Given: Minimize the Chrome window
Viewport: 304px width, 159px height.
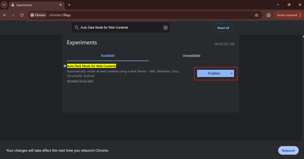Looking at the screenshot, I should click(x=278, y=5).
